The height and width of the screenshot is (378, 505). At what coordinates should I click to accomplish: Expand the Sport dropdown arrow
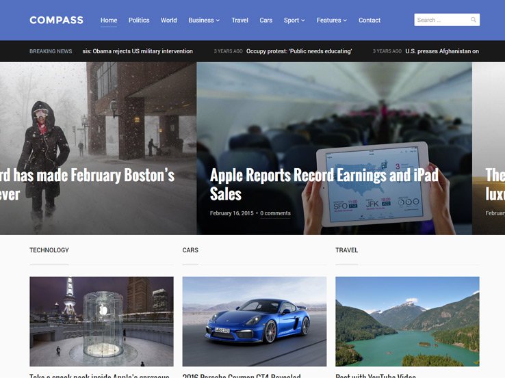(302, 21)
